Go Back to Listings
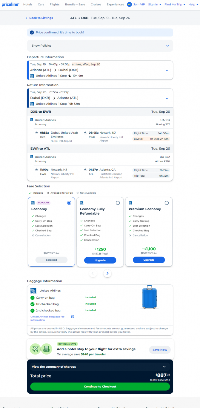Image resolution: width=200 pixels, height=408 pixels. (x=39, y=18)
